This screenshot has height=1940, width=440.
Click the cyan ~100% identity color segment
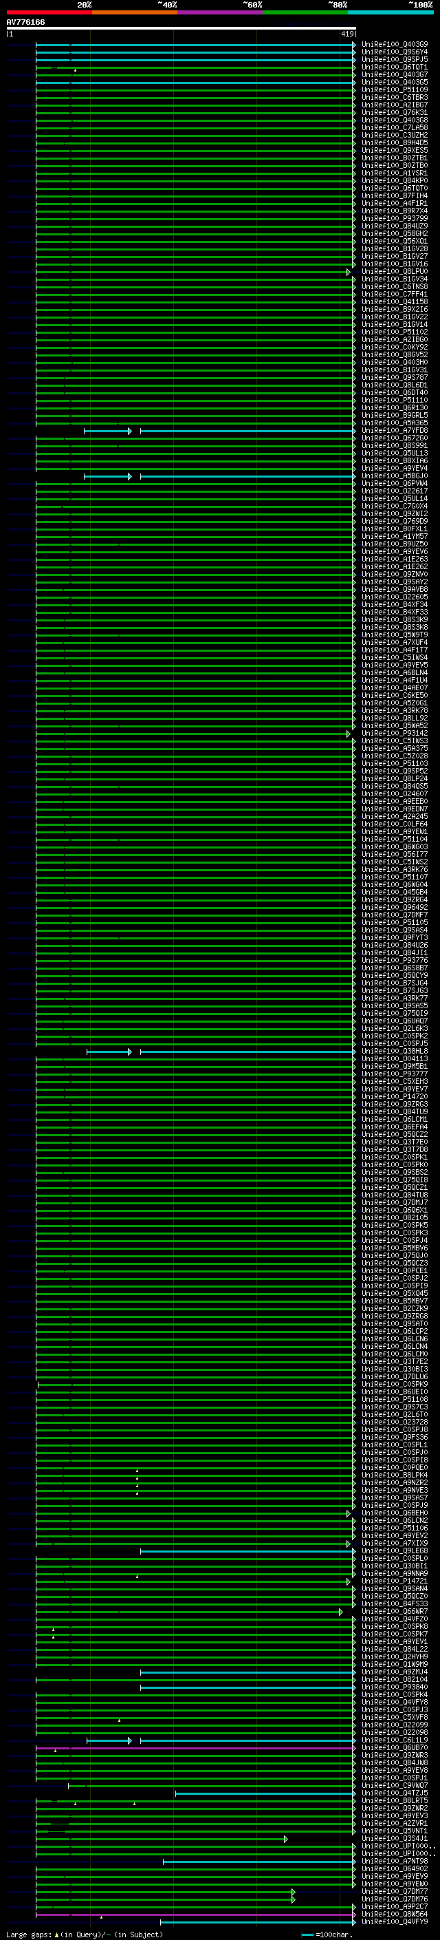click(x=391, y=12)
